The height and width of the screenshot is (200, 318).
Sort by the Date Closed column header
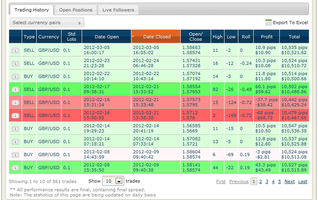156,36
